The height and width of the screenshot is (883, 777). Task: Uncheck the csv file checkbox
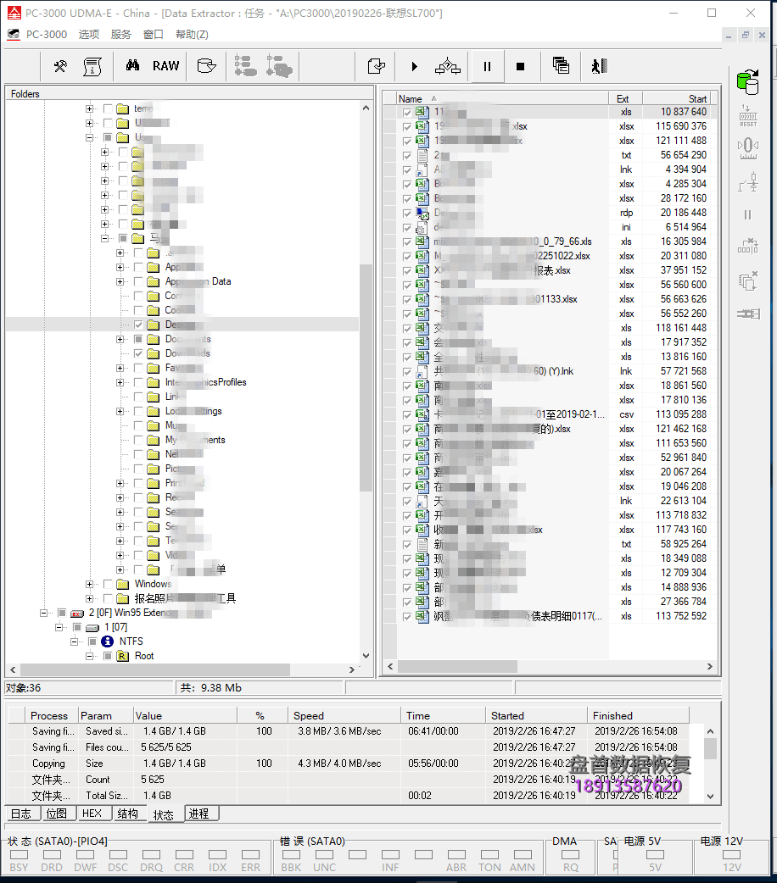point(406,414)
